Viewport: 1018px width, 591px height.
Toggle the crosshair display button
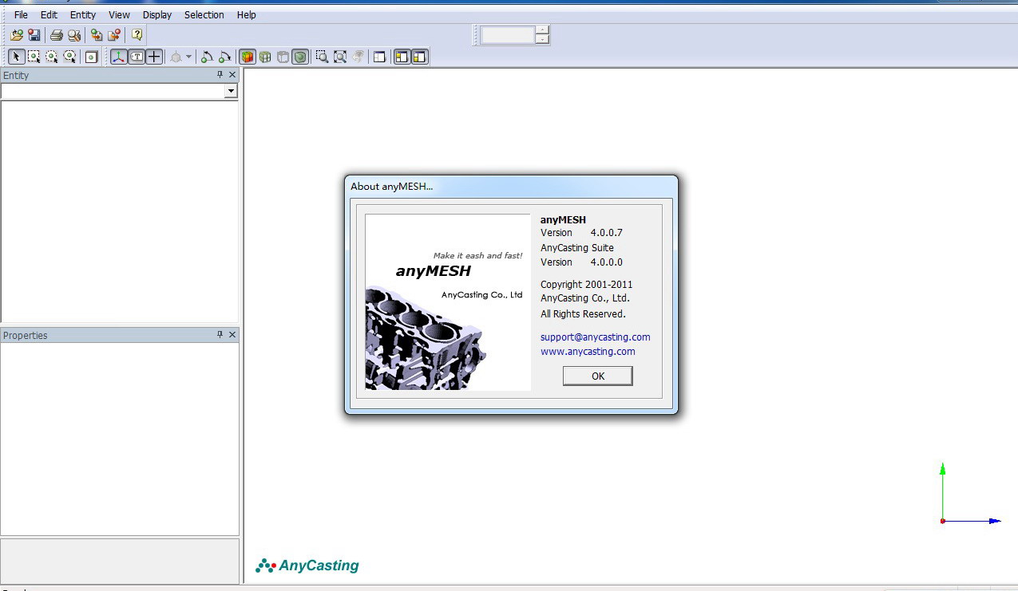[154, 57]
